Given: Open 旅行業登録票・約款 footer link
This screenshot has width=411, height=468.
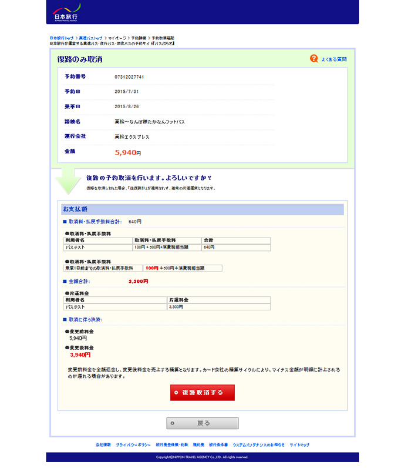Looking at the screenshot, I should [x=172, y=445].
